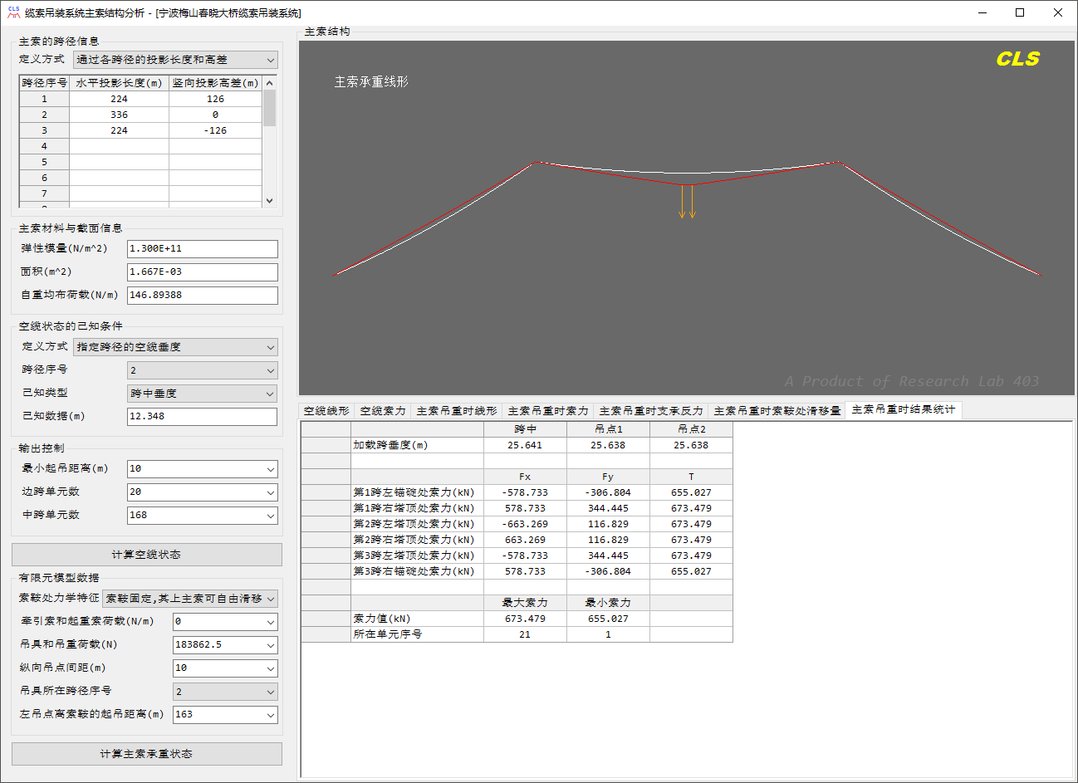
Task: Open the 已知类型 dropdown showing 跨中垂度
Action: point(203,394)
